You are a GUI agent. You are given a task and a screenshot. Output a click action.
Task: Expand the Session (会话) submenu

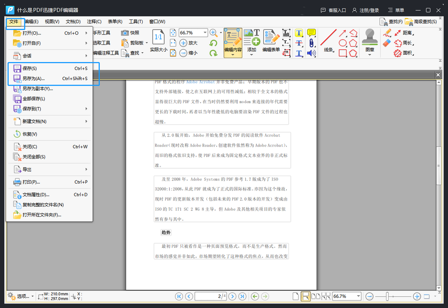coord(49,56)
